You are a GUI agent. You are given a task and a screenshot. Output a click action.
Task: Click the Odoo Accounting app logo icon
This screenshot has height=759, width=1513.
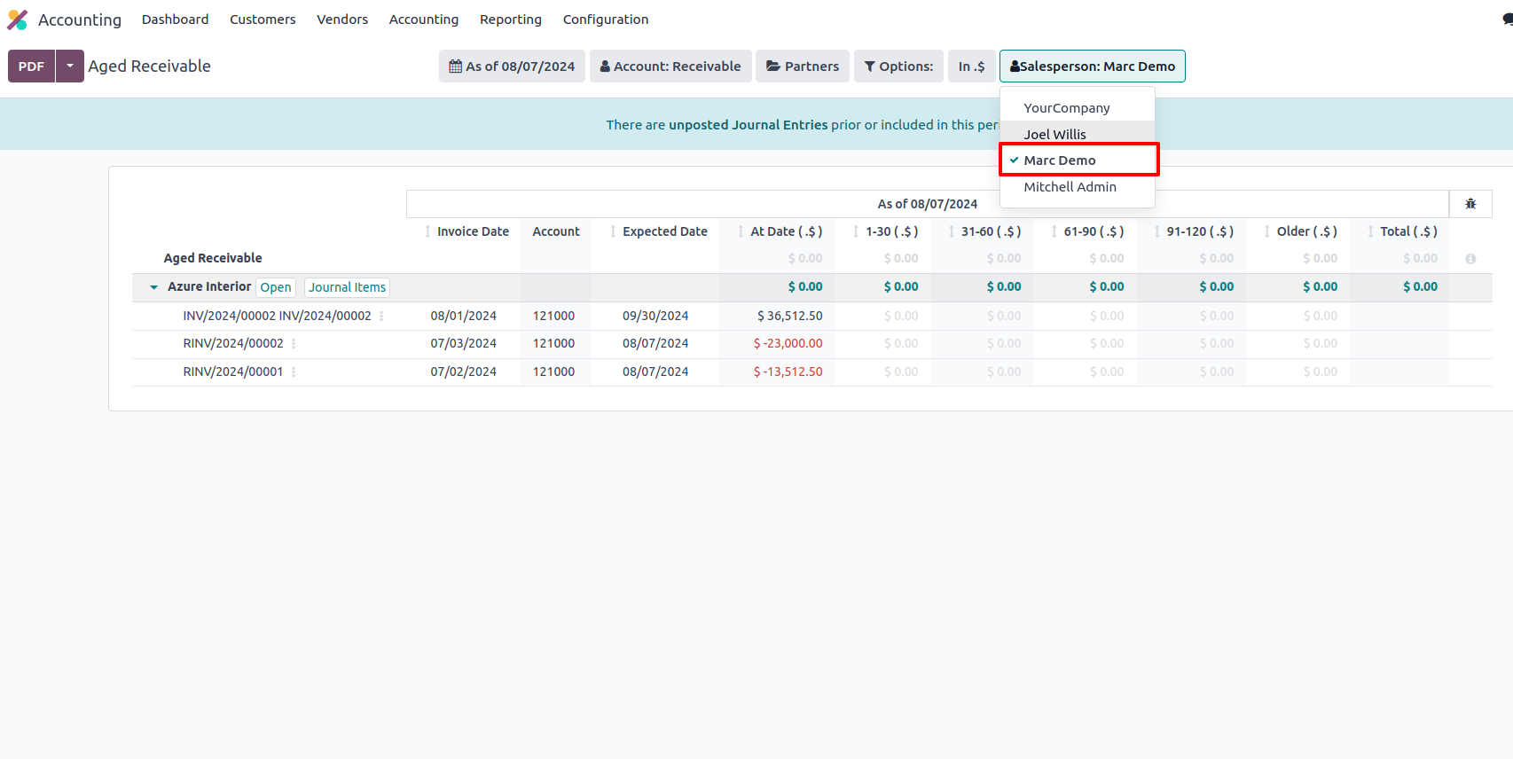click(18, 20)
